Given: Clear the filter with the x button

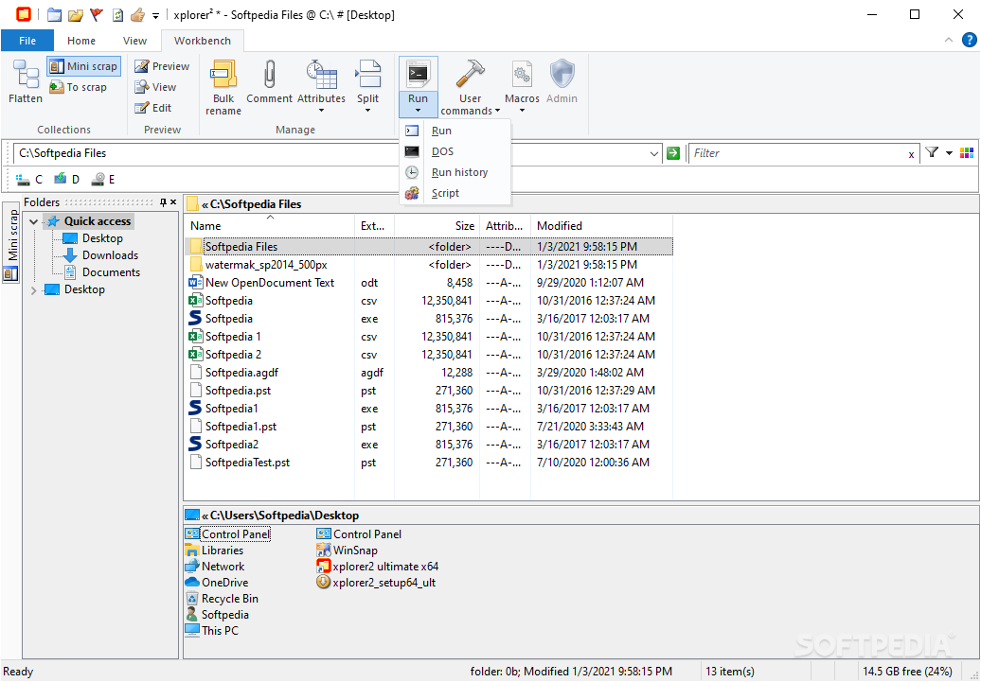Looking at the screenshot, I should coord(912,154).
